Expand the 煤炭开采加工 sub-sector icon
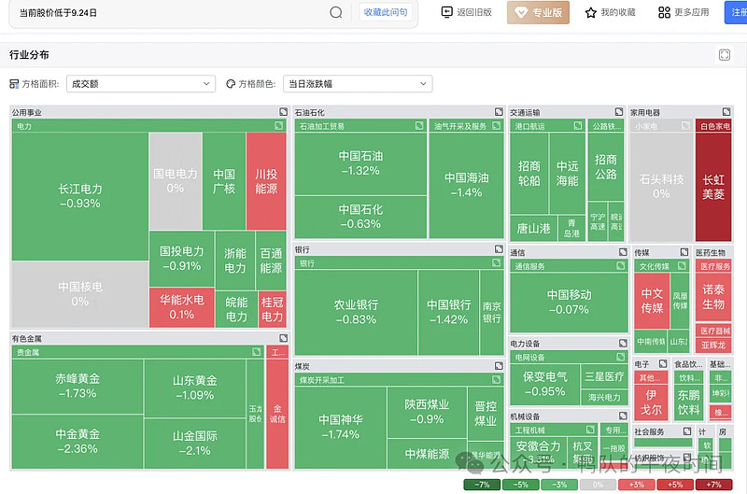Viewport: 747px width, 494px height. pos(497,380)
